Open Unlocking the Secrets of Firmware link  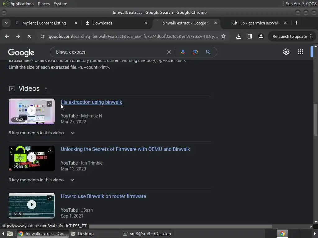click(x=125, y=149)
